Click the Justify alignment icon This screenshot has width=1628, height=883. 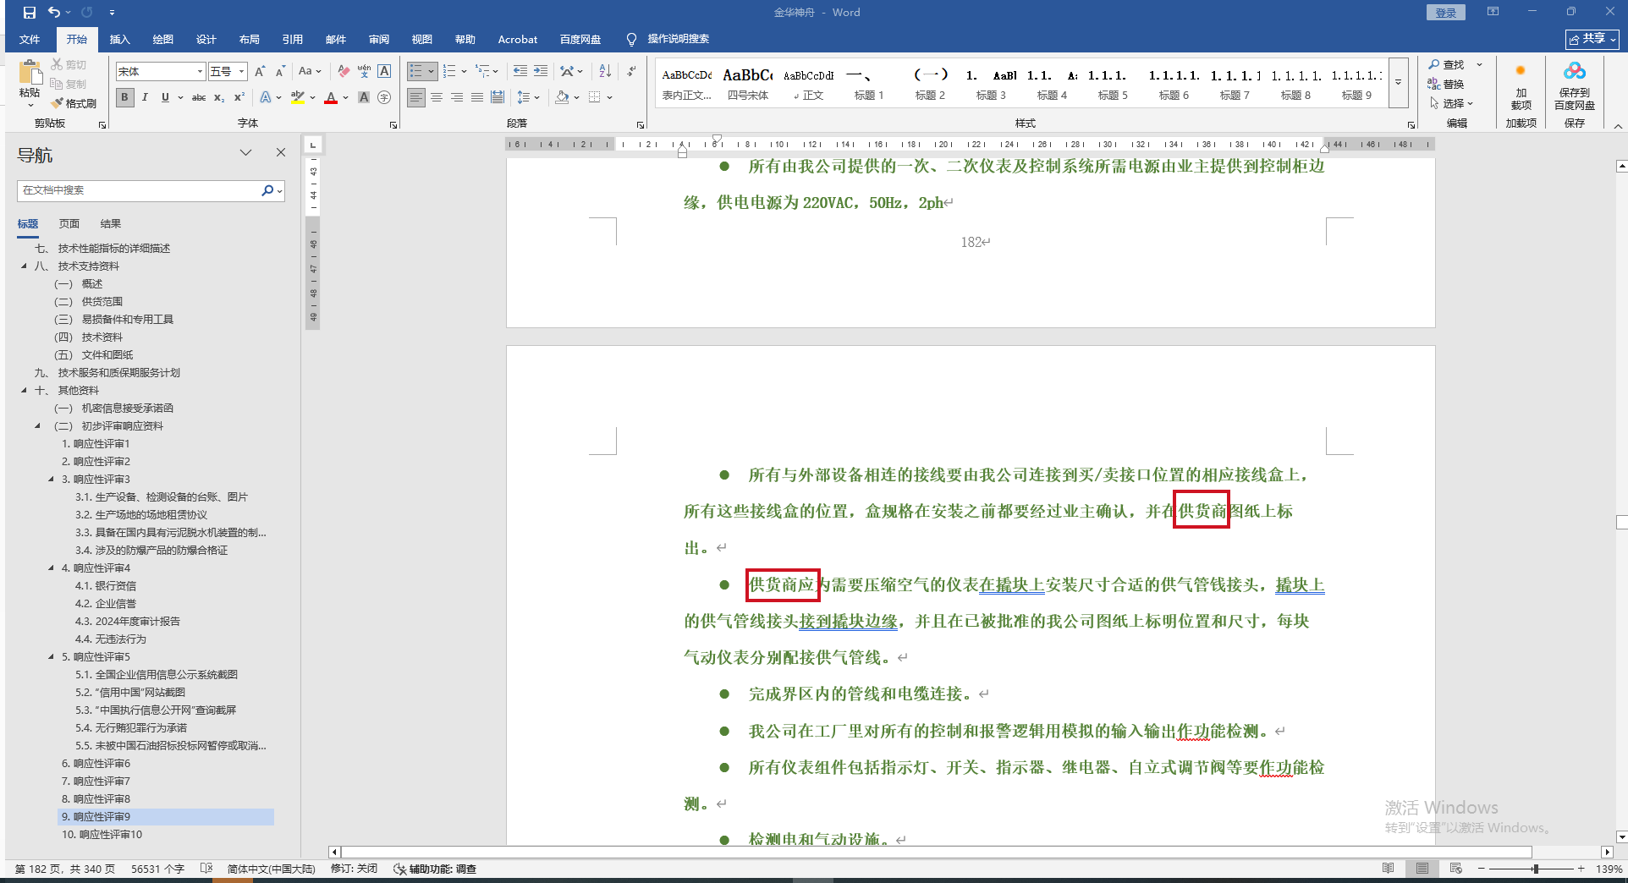pos(477,97)
